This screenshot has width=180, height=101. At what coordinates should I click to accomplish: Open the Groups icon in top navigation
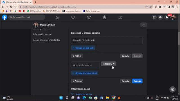[x=105, y=17]
